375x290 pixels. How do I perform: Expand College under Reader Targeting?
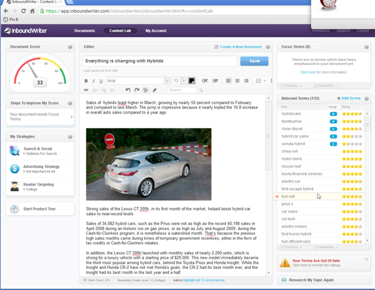[30, 189]
